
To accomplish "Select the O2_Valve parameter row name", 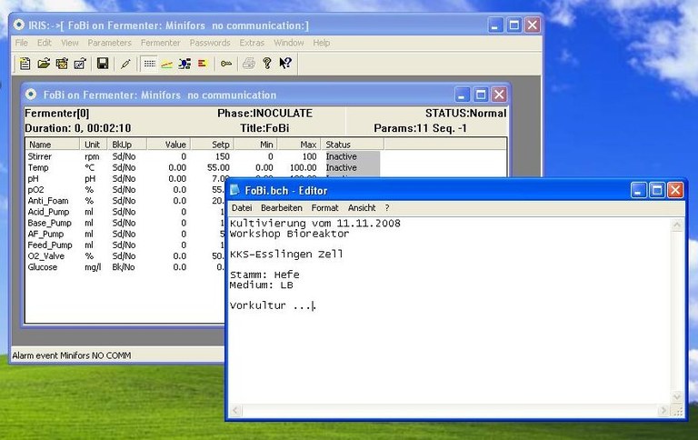I will pos(45,256).
